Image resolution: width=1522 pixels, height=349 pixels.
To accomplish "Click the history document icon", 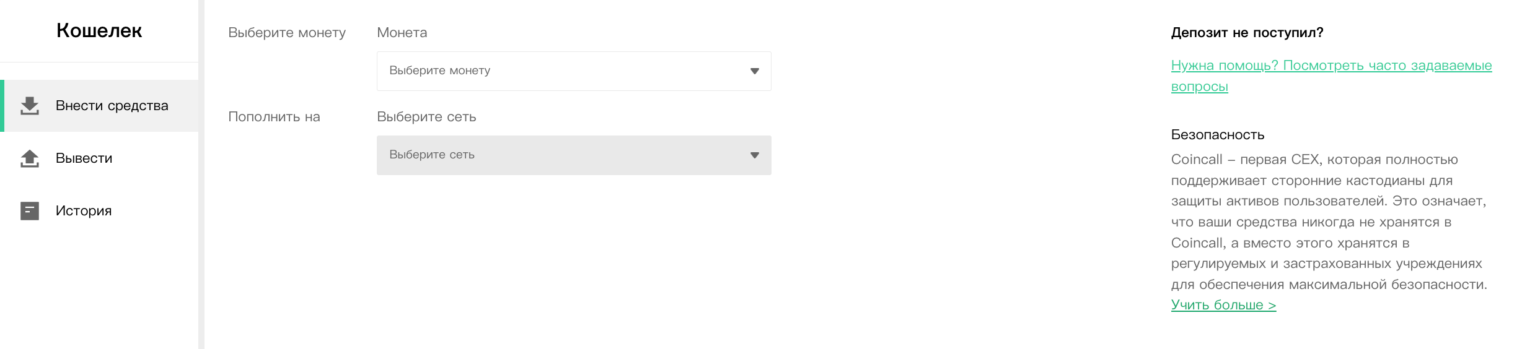I will pos(29,211).
